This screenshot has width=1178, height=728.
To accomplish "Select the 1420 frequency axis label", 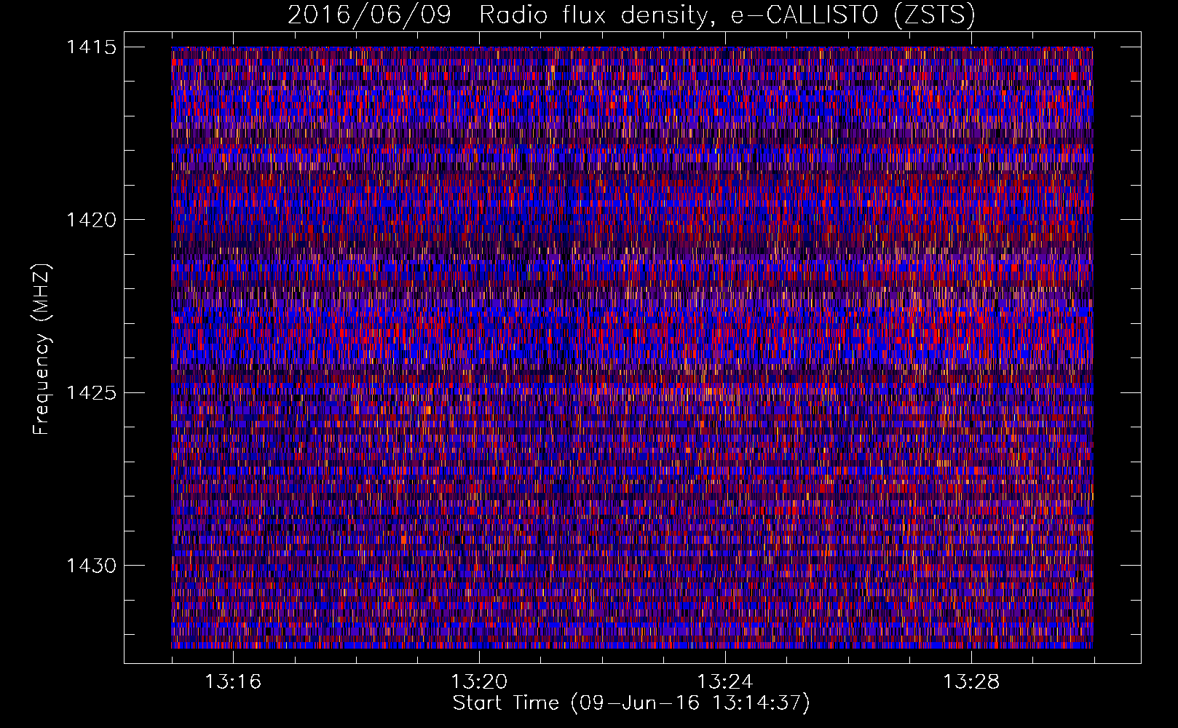I will point(91,220).
